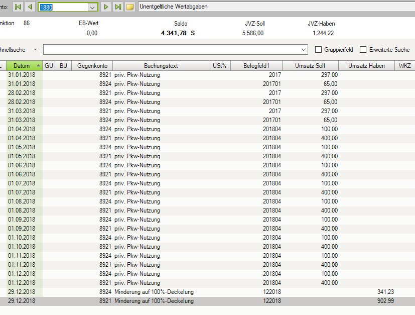Sort by USt% column header
Image resolution: width=415 pixels, height=315 pixels.
(220, 66)
